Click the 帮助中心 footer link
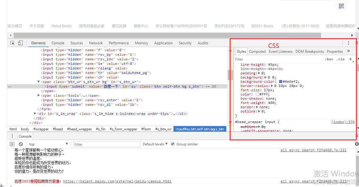This screenshot has width=359, height=187. [x=141, y=26]
